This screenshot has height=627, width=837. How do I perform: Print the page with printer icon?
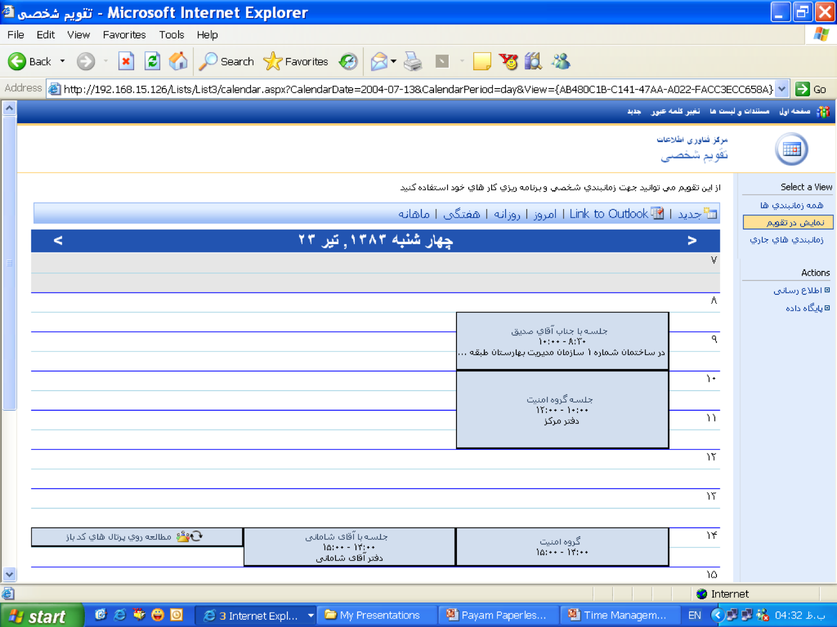pyautogui.click(x=413, y=61)
